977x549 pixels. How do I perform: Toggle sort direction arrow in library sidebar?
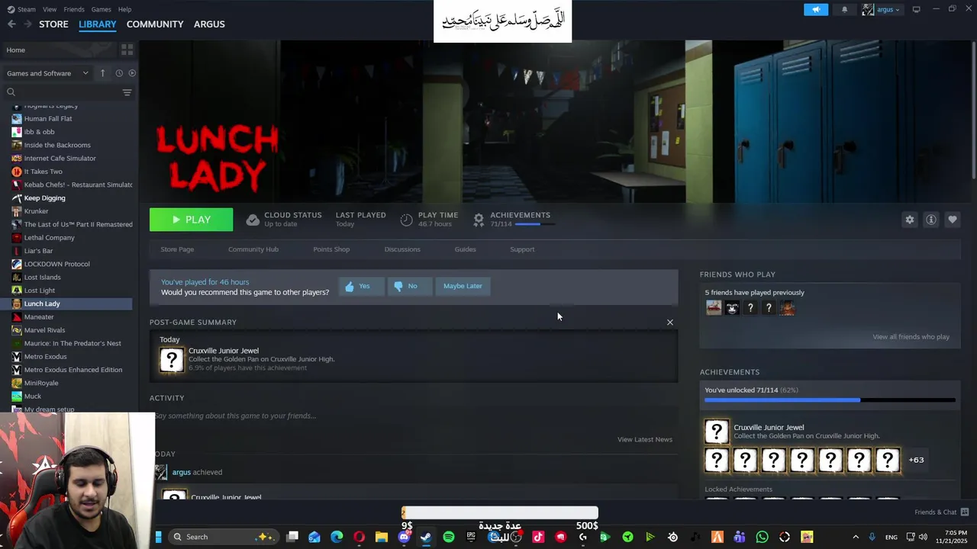point(102,73)
